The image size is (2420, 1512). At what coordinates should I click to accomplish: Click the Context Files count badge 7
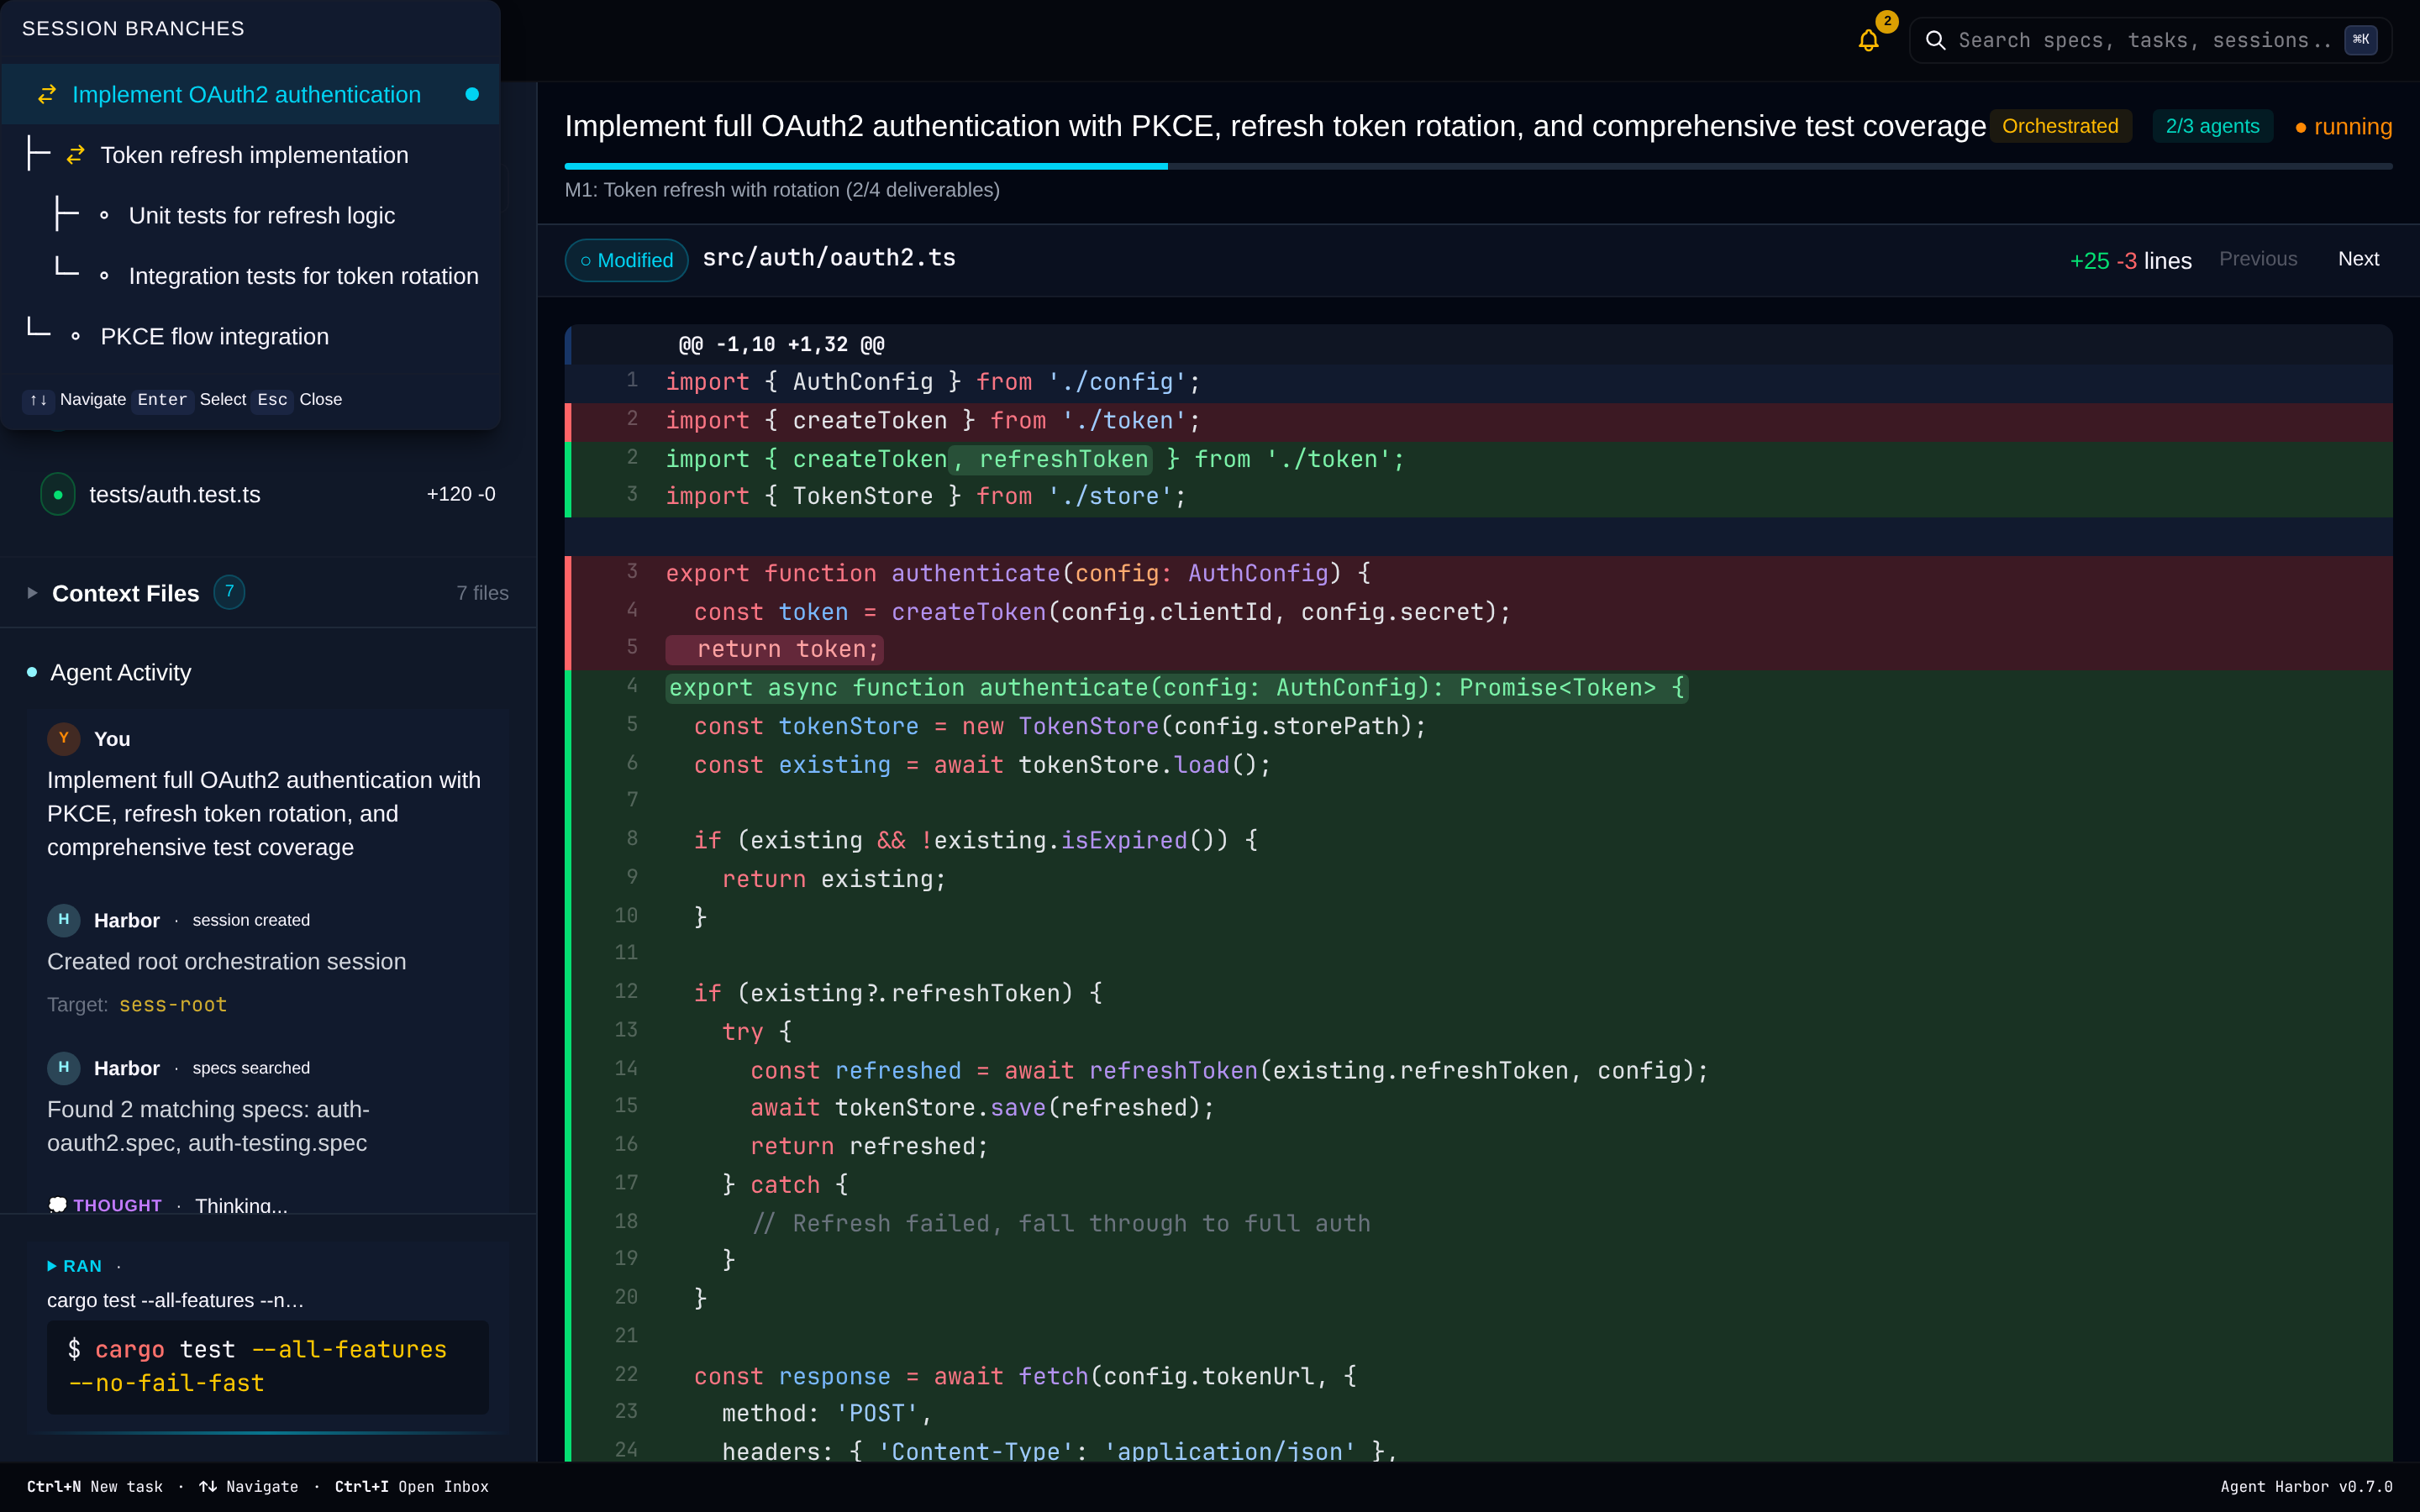(x=229, y=592)
